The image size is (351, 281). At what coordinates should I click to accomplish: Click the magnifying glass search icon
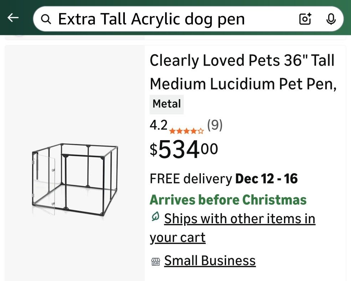click(46, 19)
